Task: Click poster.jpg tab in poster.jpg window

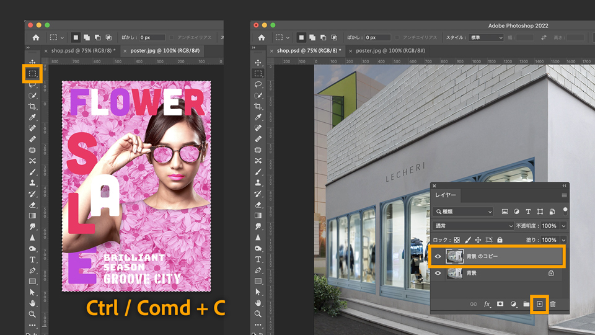Action: point(165,50)
